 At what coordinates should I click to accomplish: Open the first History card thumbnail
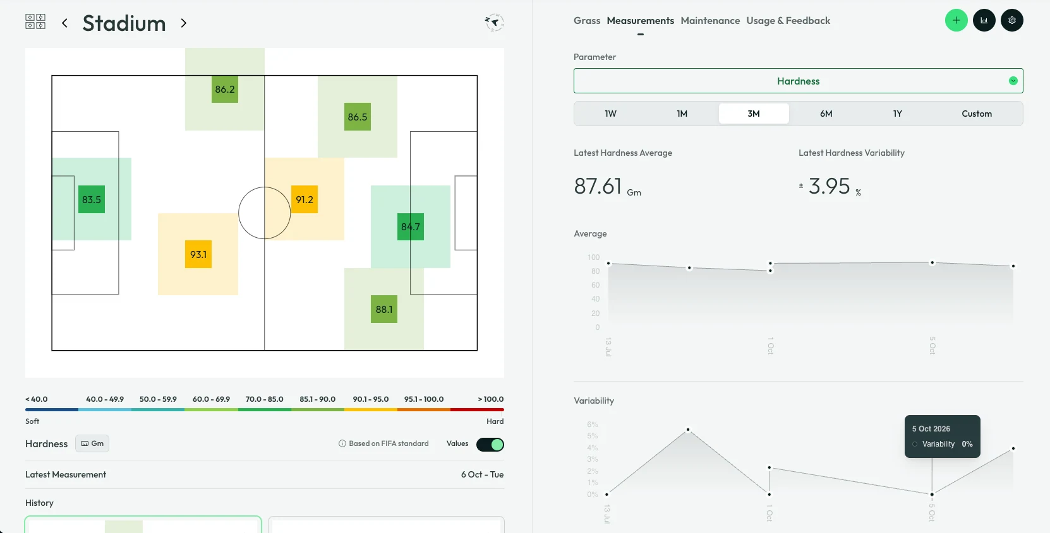pyautogui.click(x=143, y=524)
